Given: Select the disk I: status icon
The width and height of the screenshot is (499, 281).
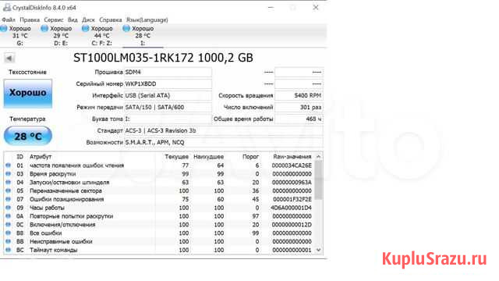Looking at the screenshot, I should [x=126, y=29].
